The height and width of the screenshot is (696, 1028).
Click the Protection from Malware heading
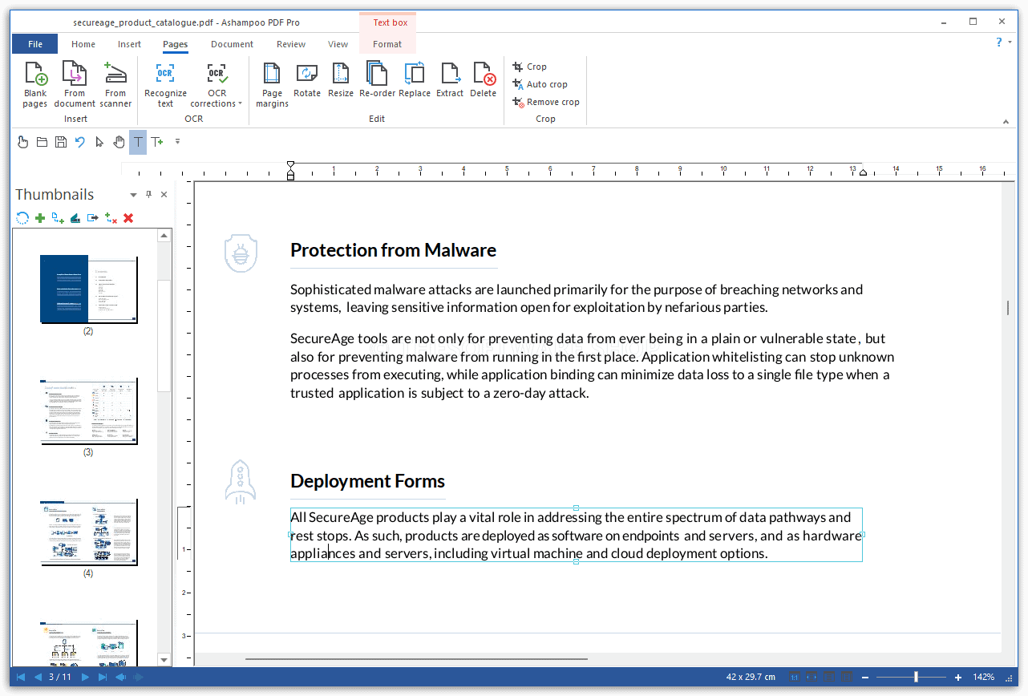tap(393, 250)
